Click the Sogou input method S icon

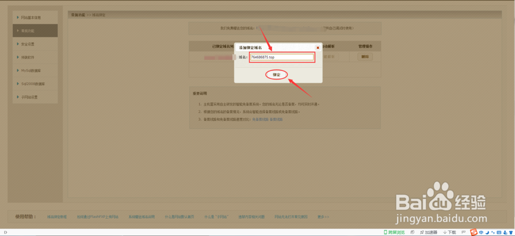[474, 232]
